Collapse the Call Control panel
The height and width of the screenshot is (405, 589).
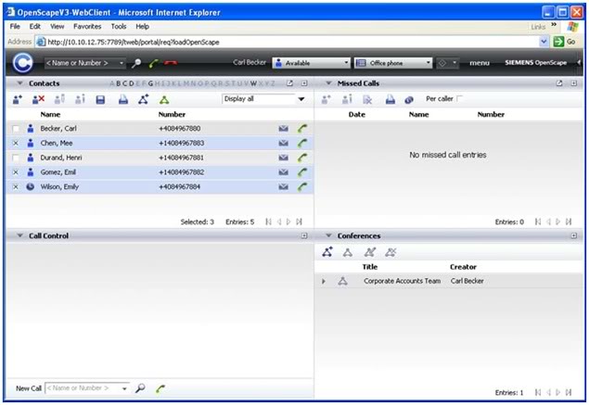(x=19, y=235)
